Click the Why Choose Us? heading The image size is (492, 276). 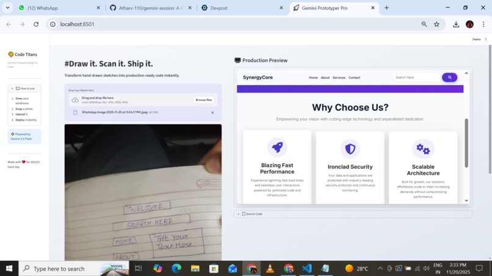pyautogui.click(x=350, y=107)
